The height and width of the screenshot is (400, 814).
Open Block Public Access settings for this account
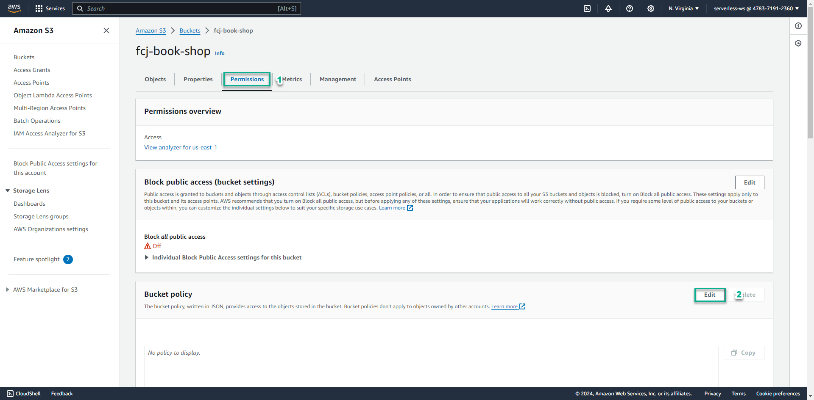click(x=56, y=168)
